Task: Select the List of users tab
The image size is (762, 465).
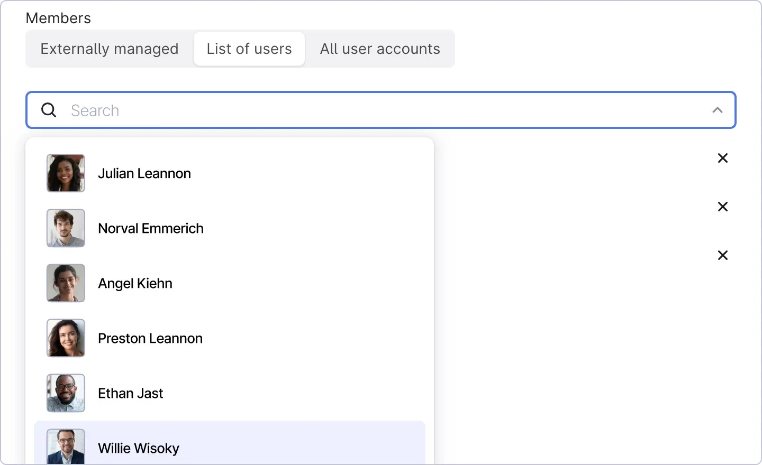Action: tap(249, 49)
